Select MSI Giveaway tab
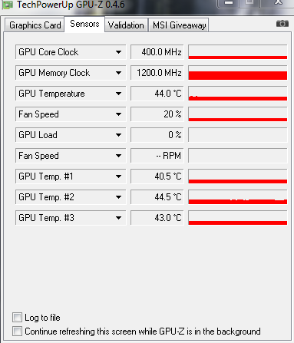The height and width of the screenshot is (343, 294). 179,25
